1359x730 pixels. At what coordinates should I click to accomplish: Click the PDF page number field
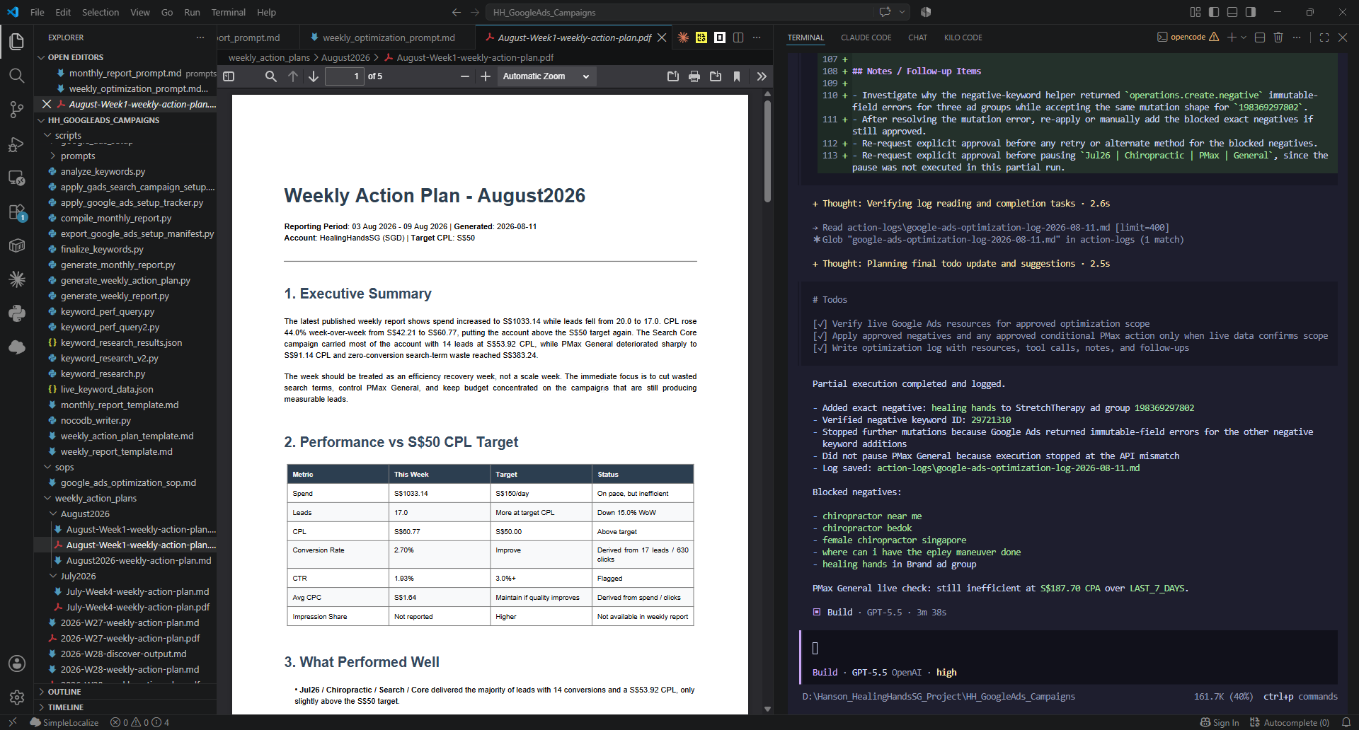point(344,76)
